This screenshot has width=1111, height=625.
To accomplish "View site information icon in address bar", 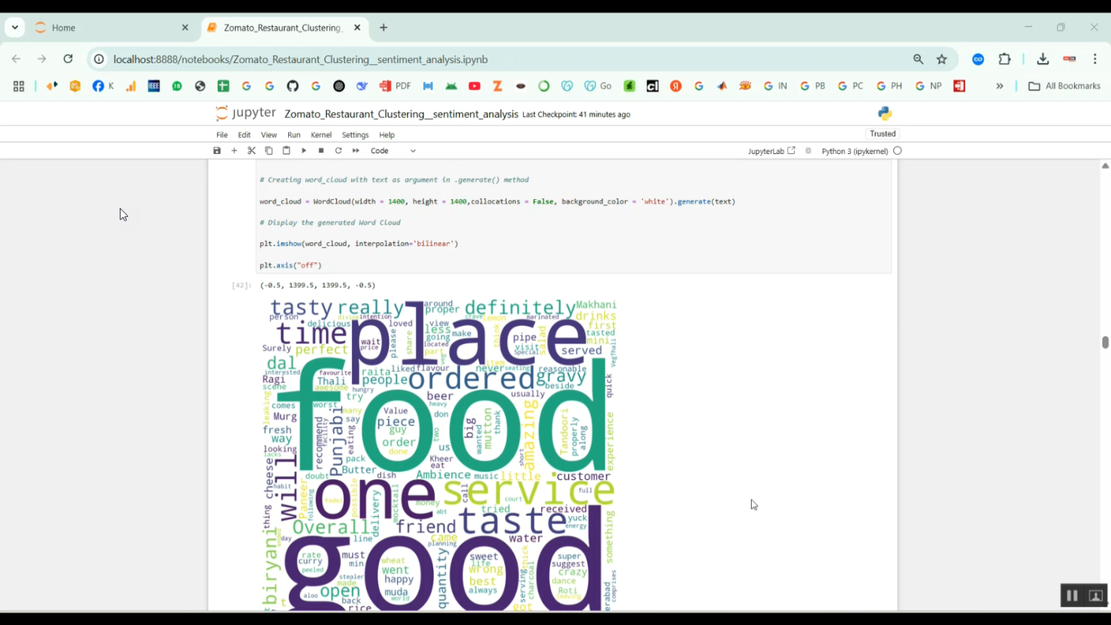I will pyautogui.click(x=99, y=59).
